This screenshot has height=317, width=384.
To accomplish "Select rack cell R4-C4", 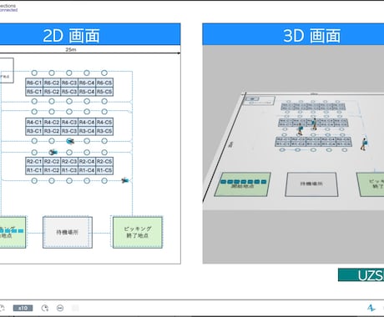I will [x=87, y=122].
